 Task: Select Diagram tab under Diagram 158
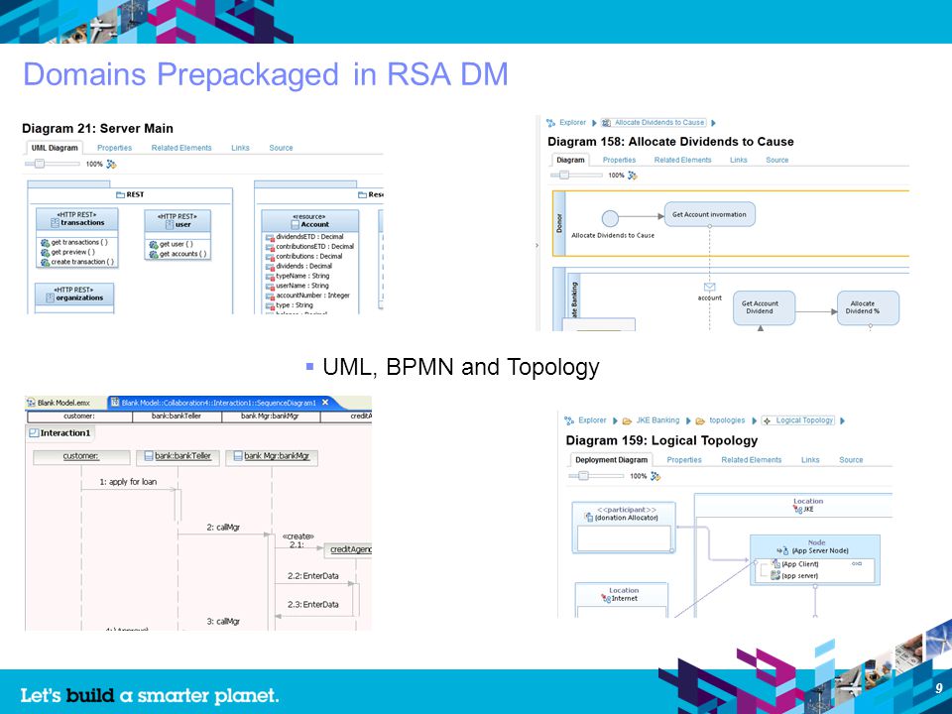[x=570, y=160]
